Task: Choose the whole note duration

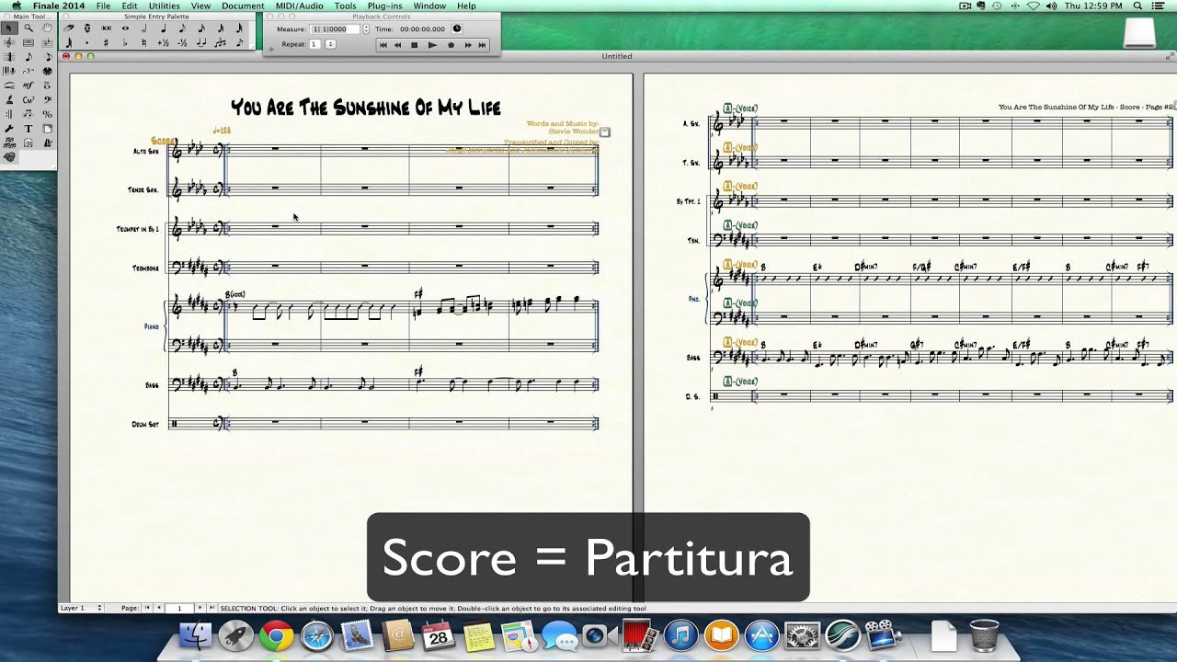Action: pos(125,29)
